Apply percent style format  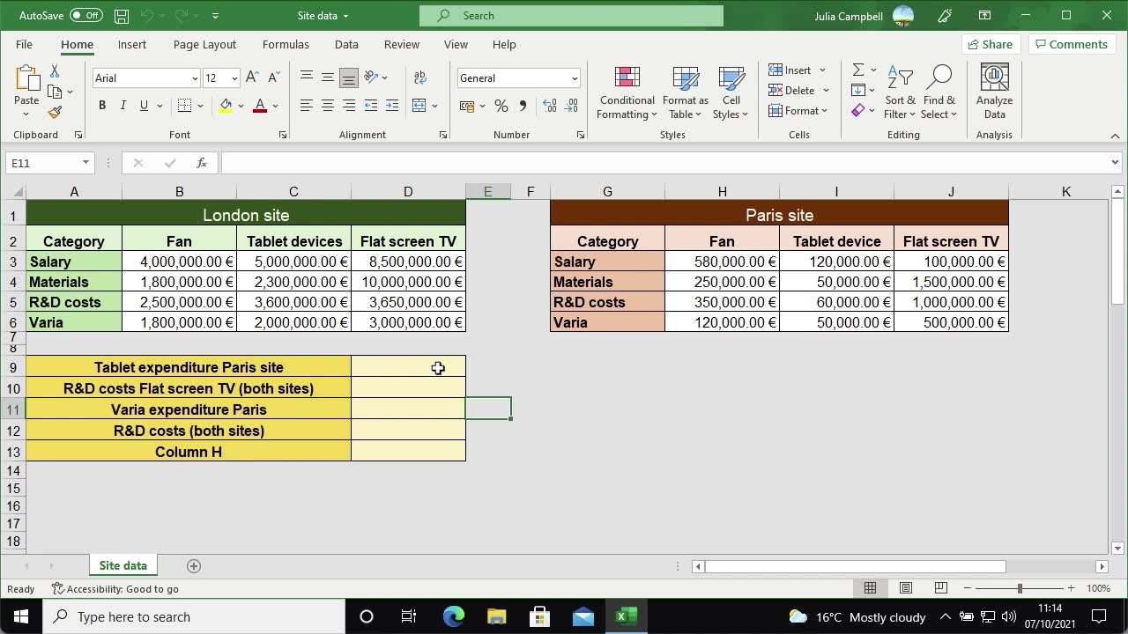point(501,106)
